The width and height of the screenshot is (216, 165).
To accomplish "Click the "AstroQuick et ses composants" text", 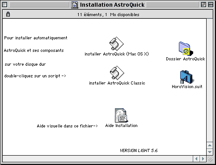I will [34, 51].
